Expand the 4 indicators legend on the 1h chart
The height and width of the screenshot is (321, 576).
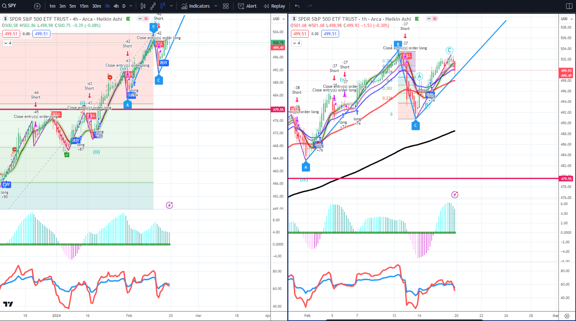click(296, 43)
